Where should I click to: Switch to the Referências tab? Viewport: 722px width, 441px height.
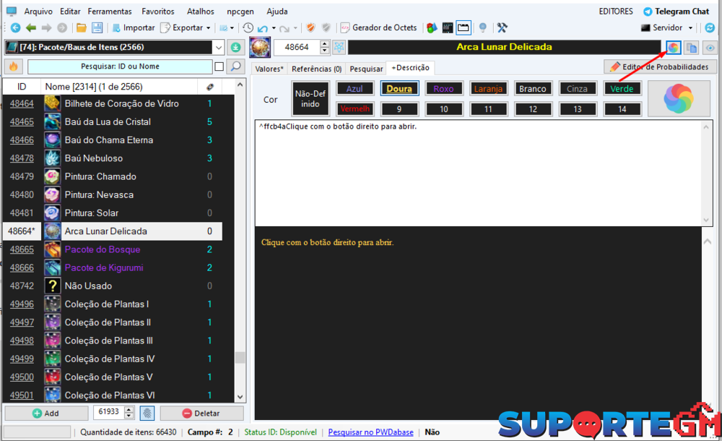316,69
